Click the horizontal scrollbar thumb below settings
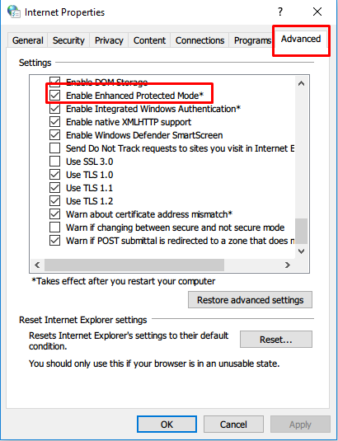Image resolution: width=338 pixels, height=441 pixels. click(x=134, y=265)
